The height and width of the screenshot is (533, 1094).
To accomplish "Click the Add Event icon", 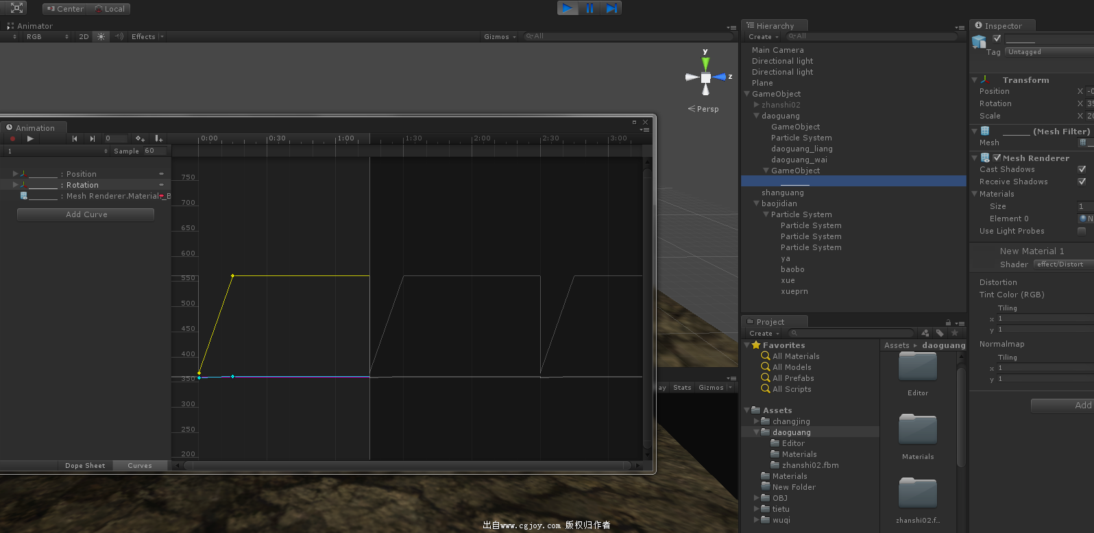I will 158,138.
